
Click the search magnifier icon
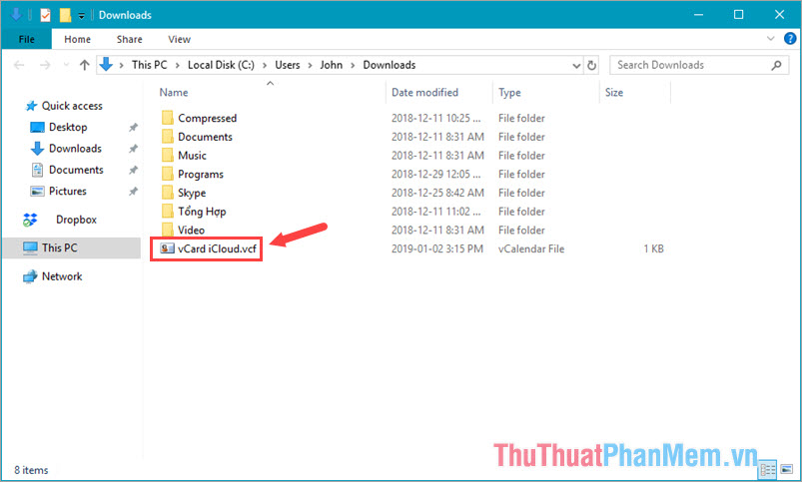(776, 65)
